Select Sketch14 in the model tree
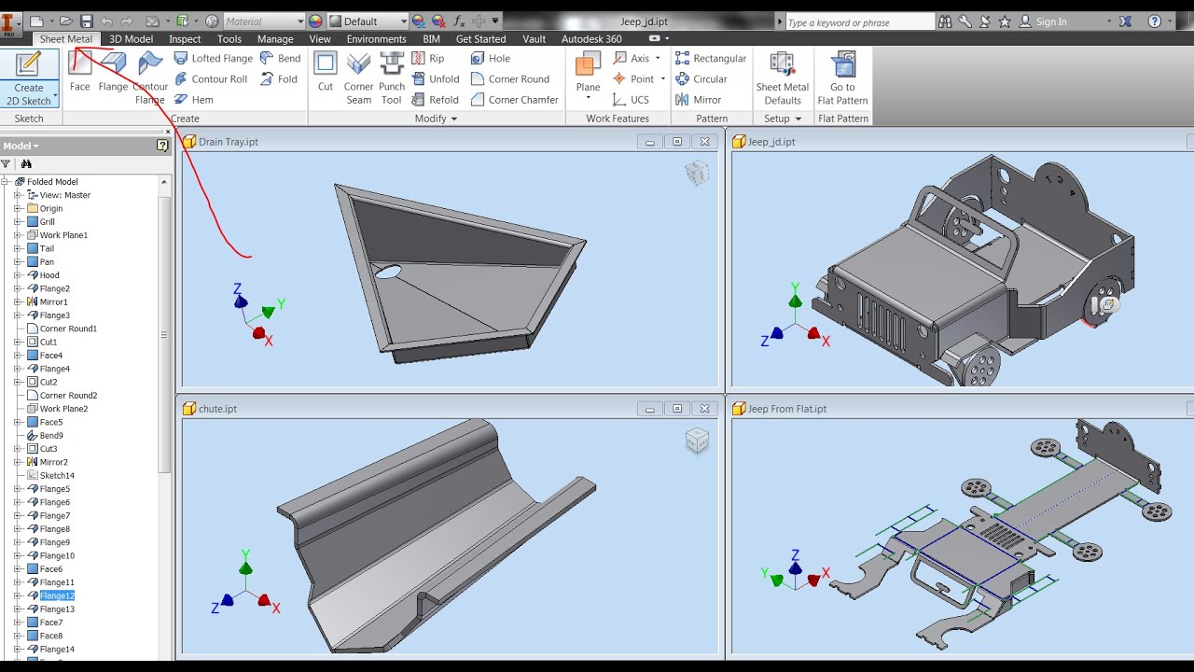 tap(57, 476)
